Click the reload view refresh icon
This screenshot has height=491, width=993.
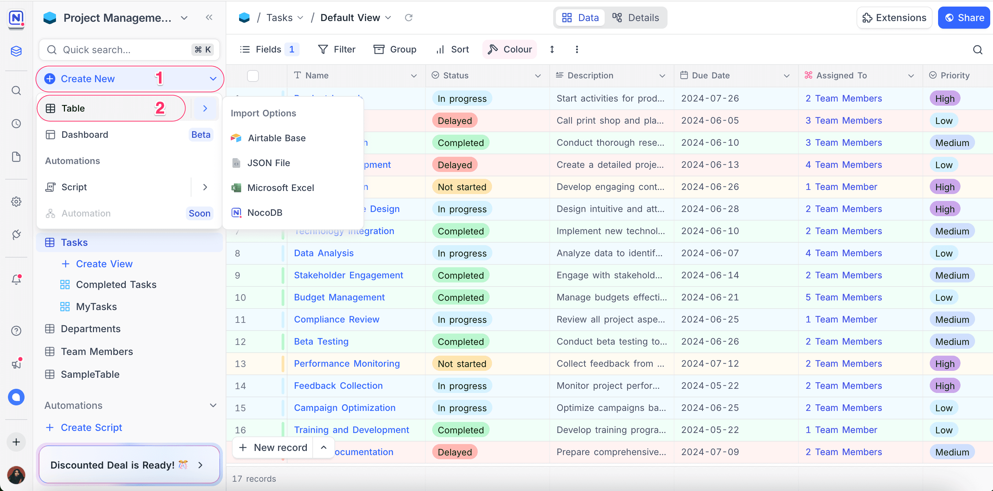coord(409,18)
